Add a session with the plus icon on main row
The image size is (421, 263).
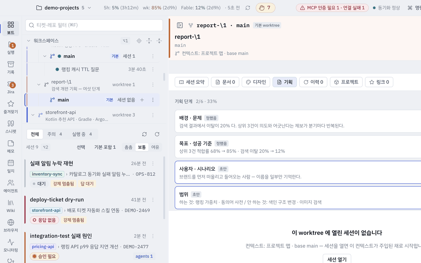click(x=142, y=100)
